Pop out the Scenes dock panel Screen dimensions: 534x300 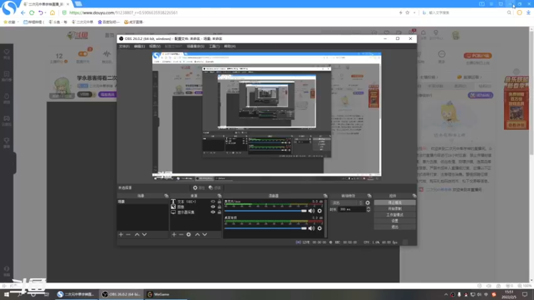click(x=166, y=196)
